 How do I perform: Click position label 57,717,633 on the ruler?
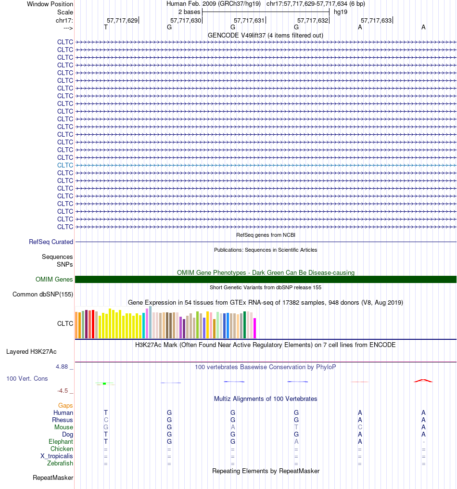pyautogui.click(x=376, y=21)
